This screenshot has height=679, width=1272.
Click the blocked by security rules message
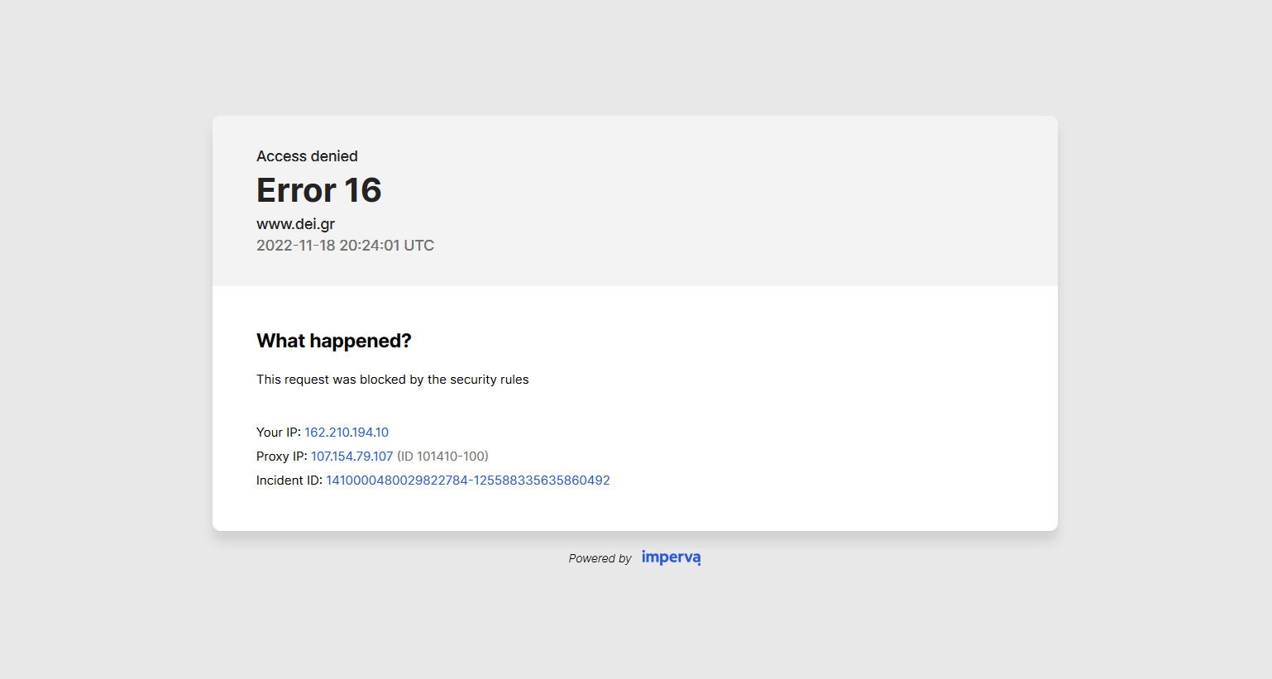392,380
